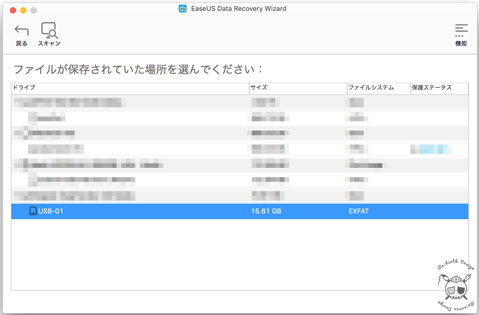Start scanning with the スキャン icon

click(x=49, y=31)
